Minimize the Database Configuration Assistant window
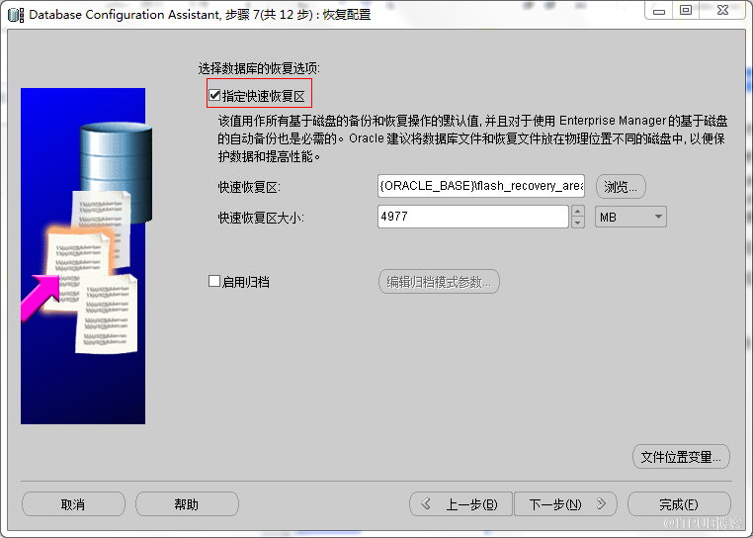The width and height of the screenshot is (753, 538). (x=659, y=11)
